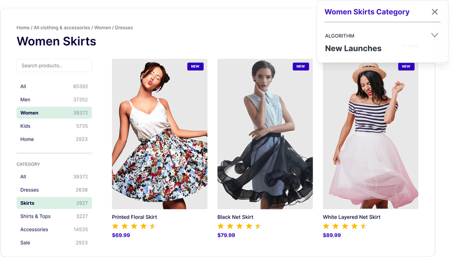Click the Women Skirts page heading
Viewport: 455px width, 257px height.
(x=56, y=41)
